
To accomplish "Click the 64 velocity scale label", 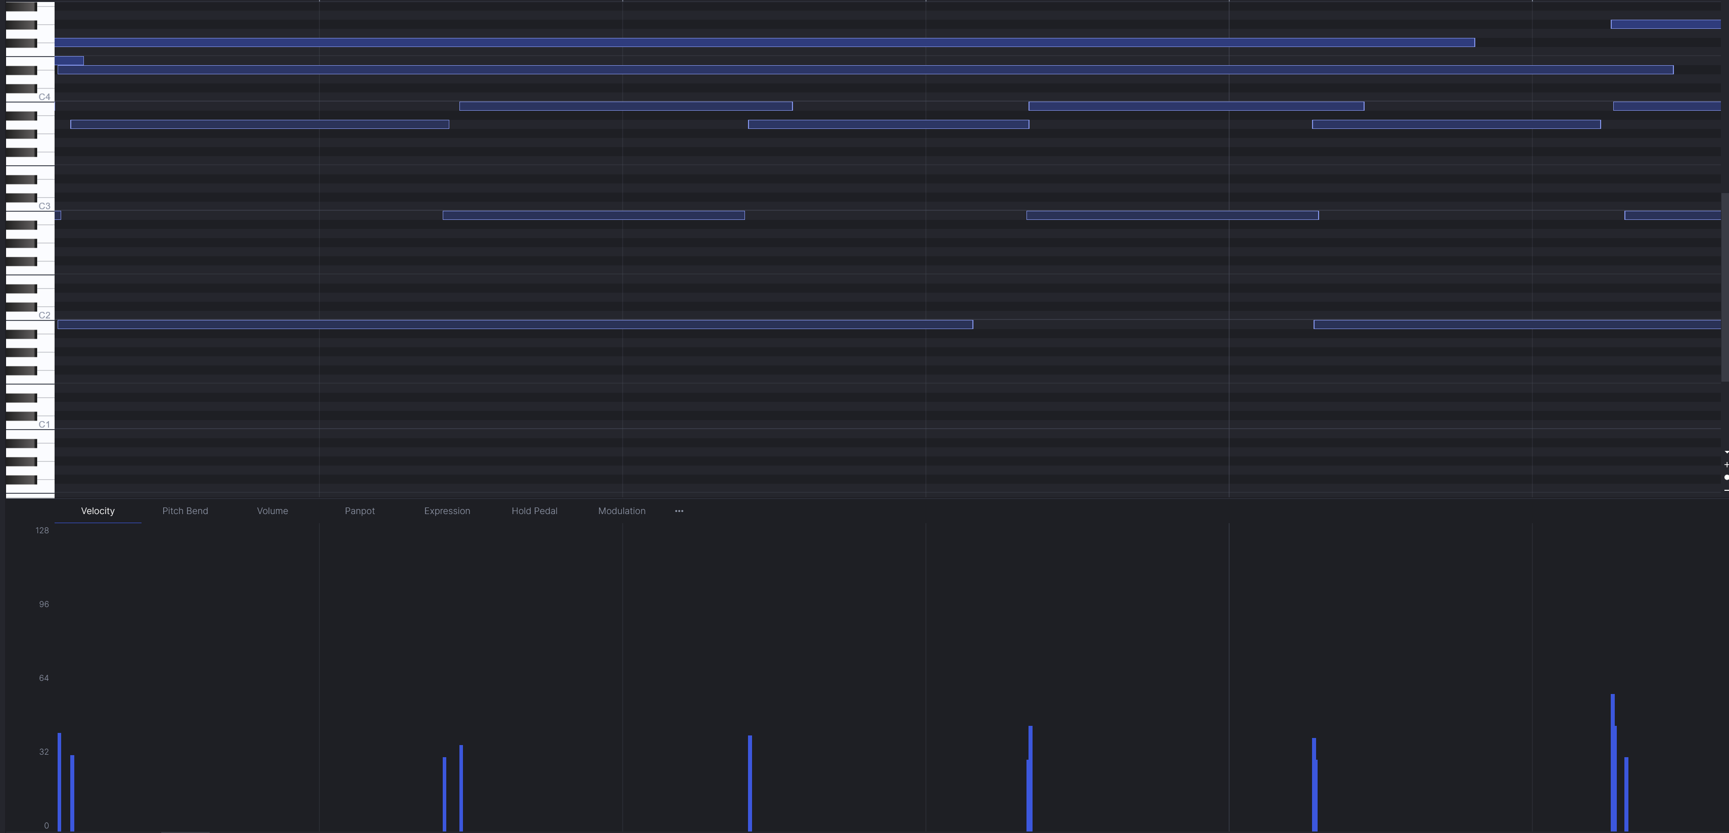I will pos(44,678).
